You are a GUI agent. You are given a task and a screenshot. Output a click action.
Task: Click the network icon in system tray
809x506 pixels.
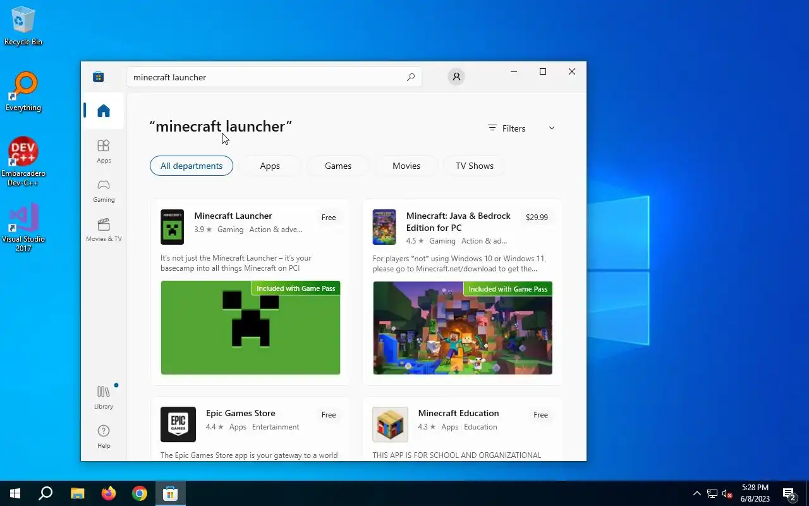click(712, 493)
